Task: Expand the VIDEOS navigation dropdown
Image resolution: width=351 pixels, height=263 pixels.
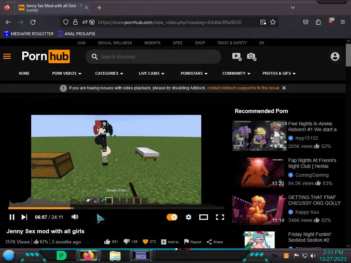Action: (x=67, y=73)
